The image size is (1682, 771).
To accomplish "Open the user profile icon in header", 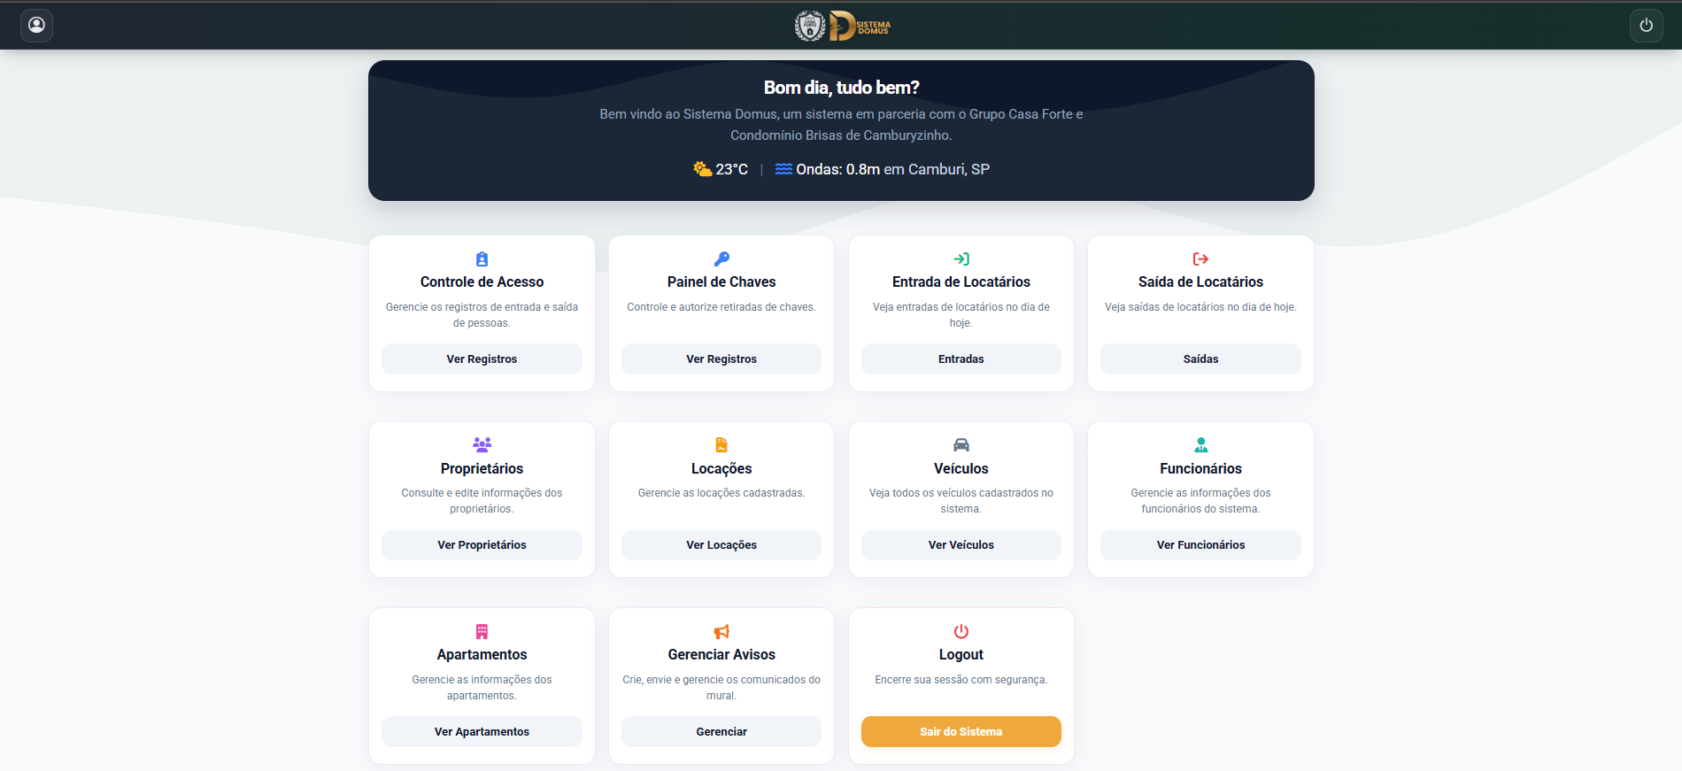I will [36, 25].
